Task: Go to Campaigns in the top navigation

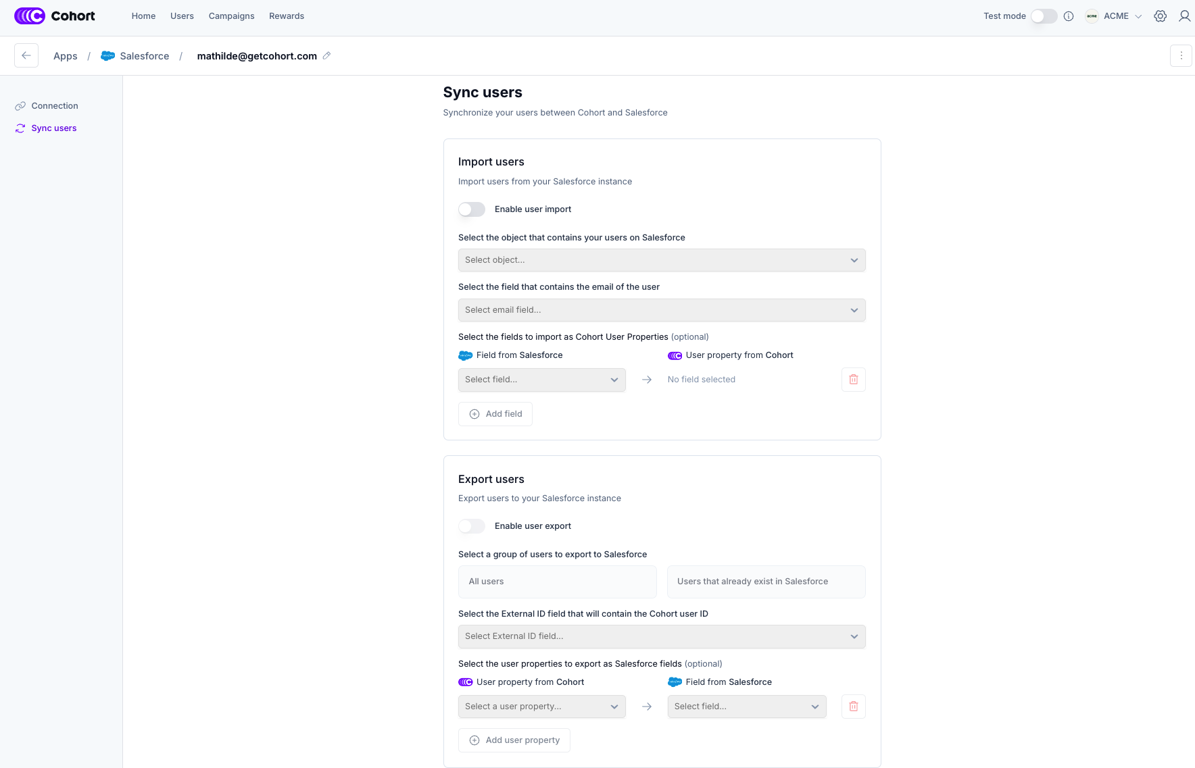Action: pyautogui.click(x=231, y=16)
